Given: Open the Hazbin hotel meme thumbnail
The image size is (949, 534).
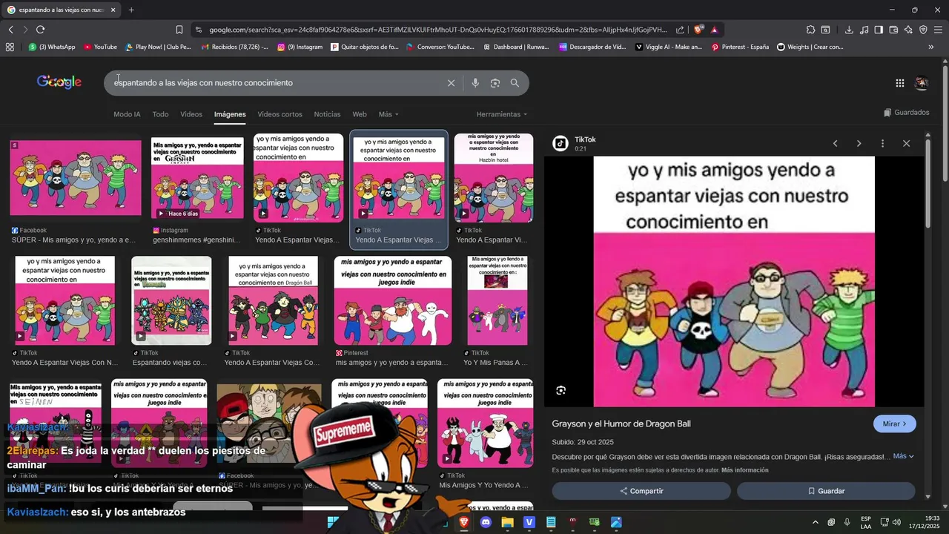Looking at the screenshot, I should coord(494,178).
